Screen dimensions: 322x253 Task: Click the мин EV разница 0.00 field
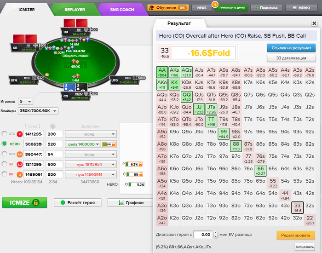[203, 235]
